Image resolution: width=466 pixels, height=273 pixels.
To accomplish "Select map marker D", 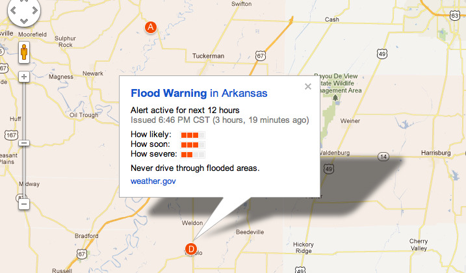I will 191,248.
